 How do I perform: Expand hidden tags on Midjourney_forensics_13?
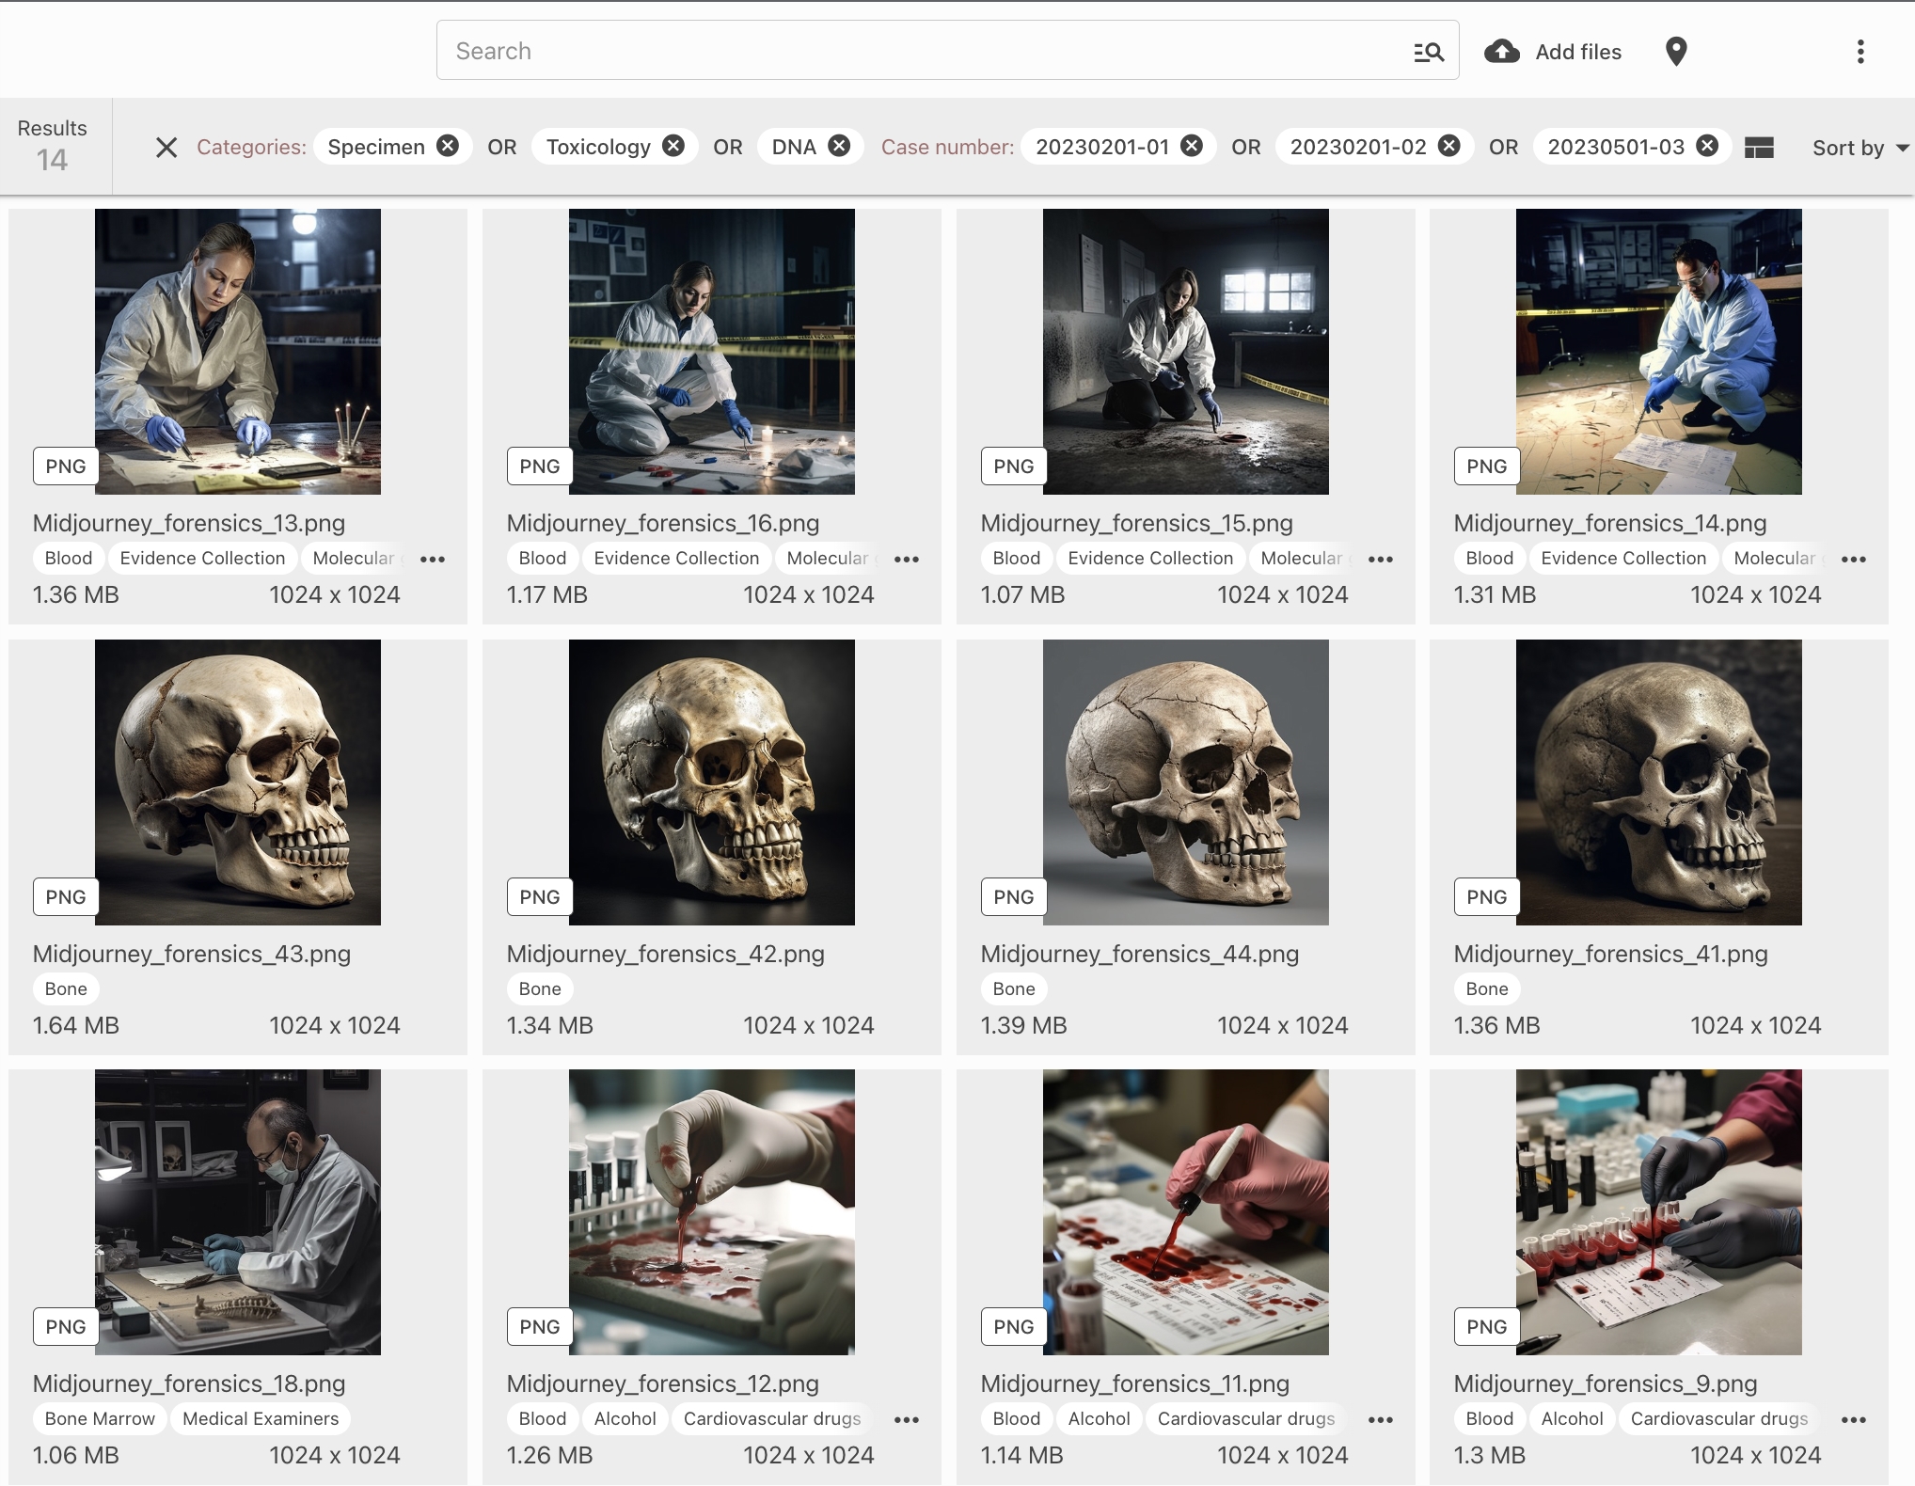tap(434, 559)
